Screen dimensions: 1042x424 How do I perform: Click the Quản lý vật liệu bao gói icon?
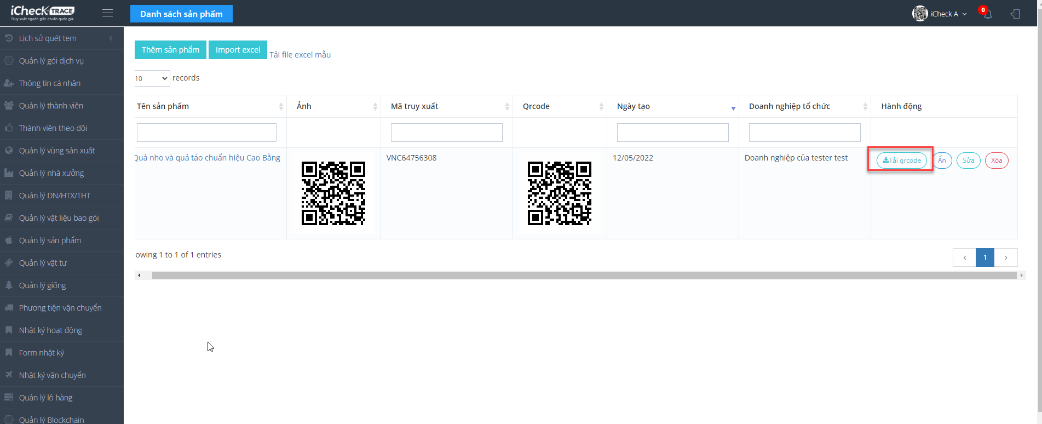(x=9, y=217)
